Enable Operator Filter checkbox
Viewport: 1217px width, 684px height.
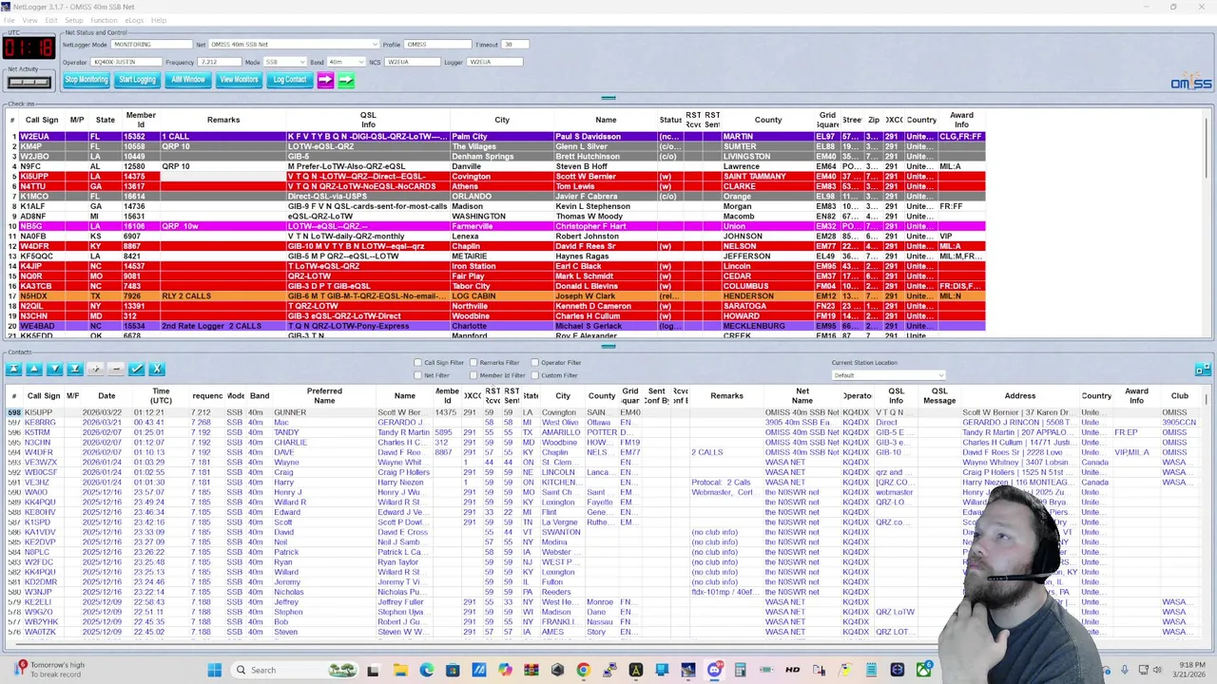pyautogui.click(x=534, y=363)
